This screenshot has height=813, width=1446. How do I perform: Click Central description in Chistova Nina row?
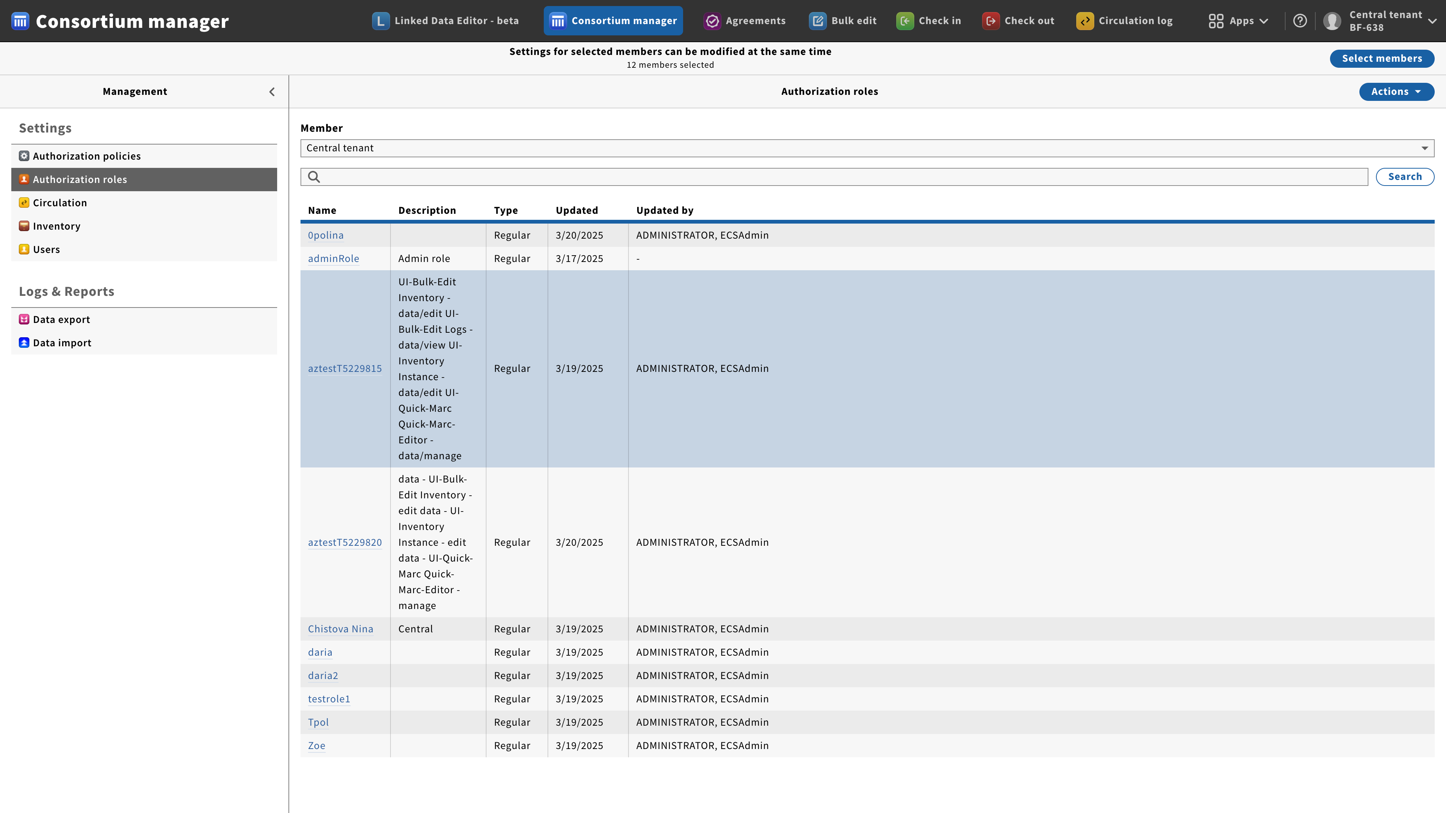(x=415, y=629)
